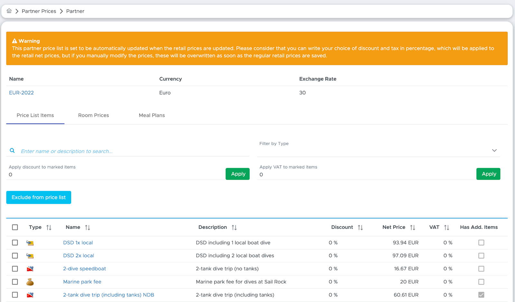Switch to Room Prices tab

pyautogui.click(x=93, y=115)
